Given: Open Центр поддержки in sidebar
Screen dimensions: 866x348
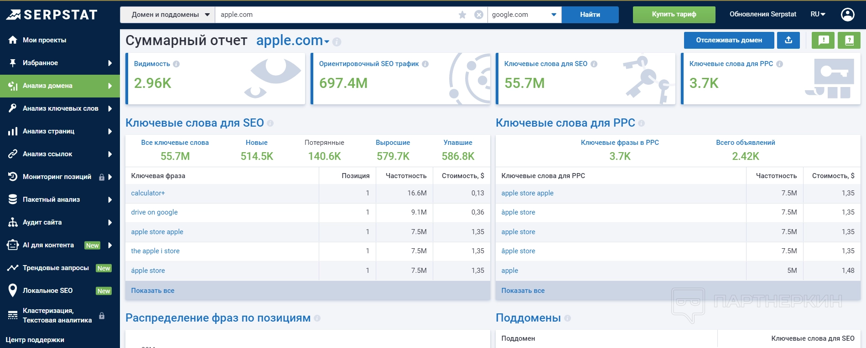Looking at the screenshot, I should pos(35,340).
